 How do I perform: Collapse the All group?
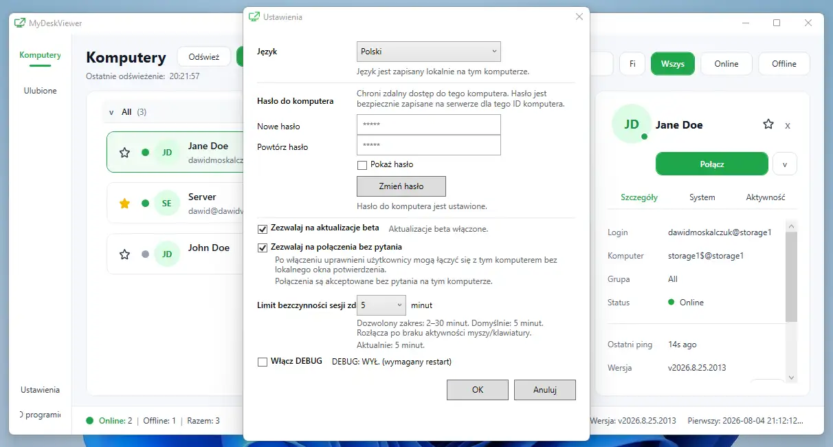click(x=112, y=111)
